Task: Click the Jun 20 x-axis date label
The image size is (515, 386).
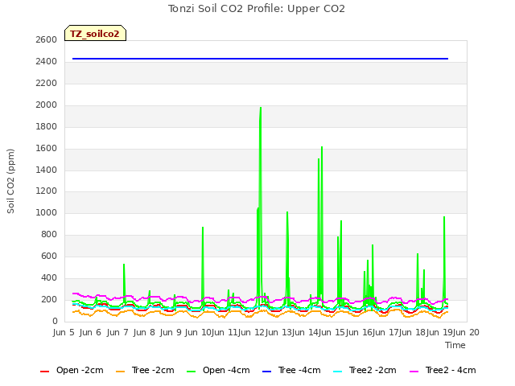Action: click(x=466, y=332)
